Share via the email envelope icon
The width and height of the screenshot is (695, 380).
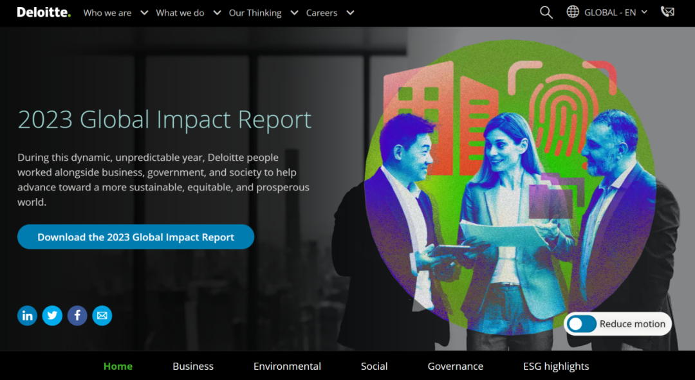coord(102,315)
